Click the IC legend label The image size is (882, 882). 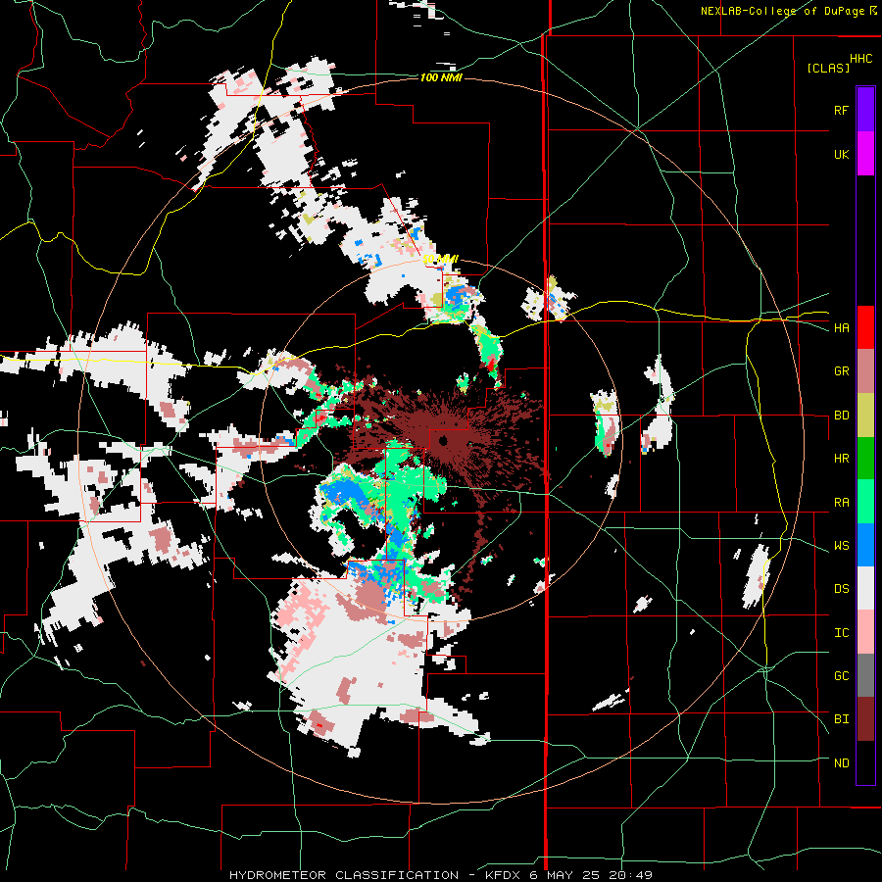[x=841, y=633]
